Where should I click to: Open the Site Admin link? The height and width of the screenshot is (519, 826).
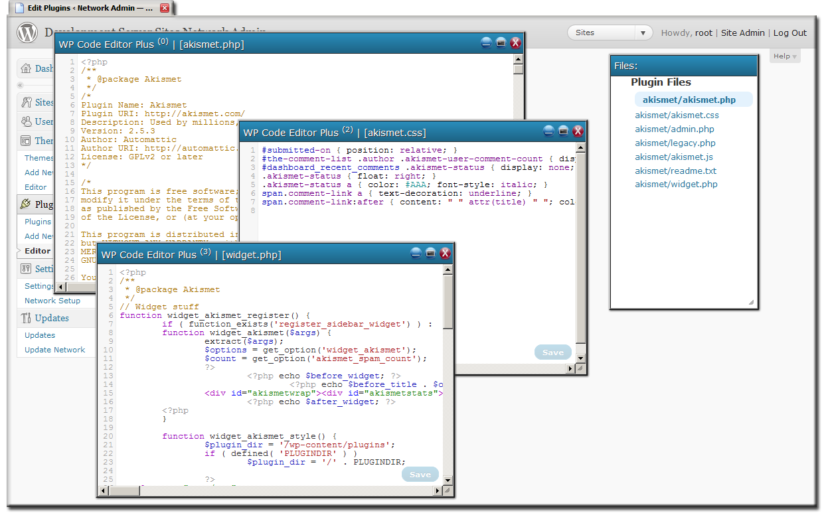(743, 33)
